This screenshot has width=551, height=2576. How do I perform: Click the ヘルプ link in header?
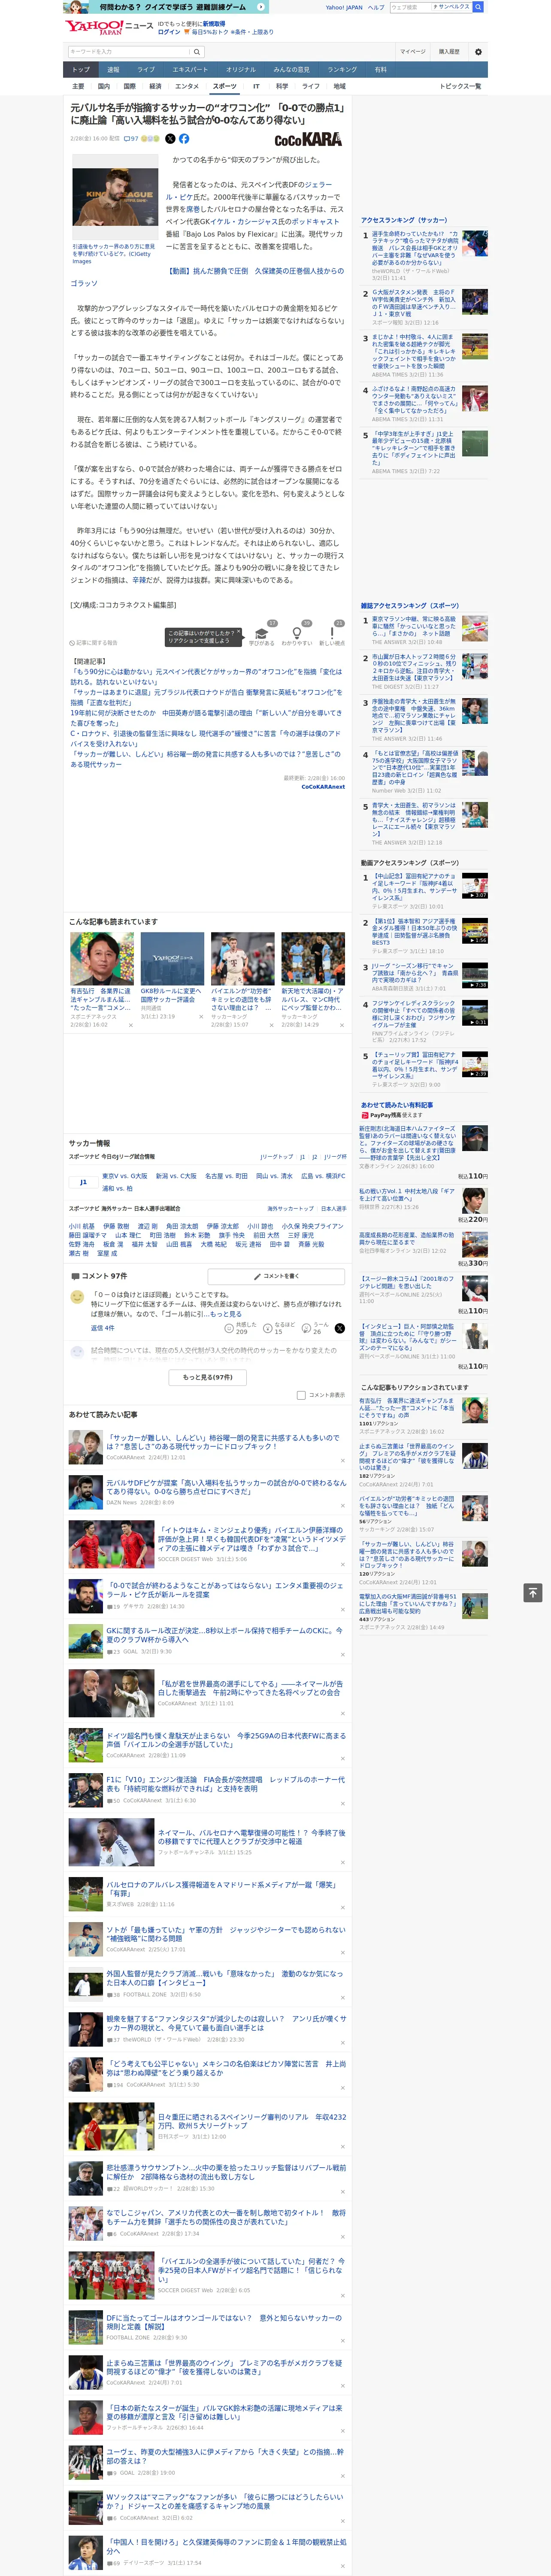376,7
